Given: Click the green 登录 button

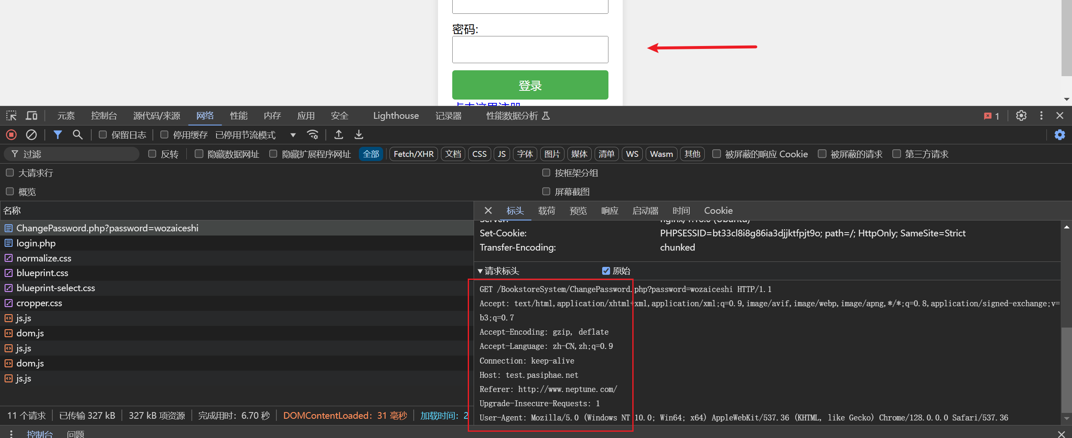Looking at the screenshot, I should 530,85.
